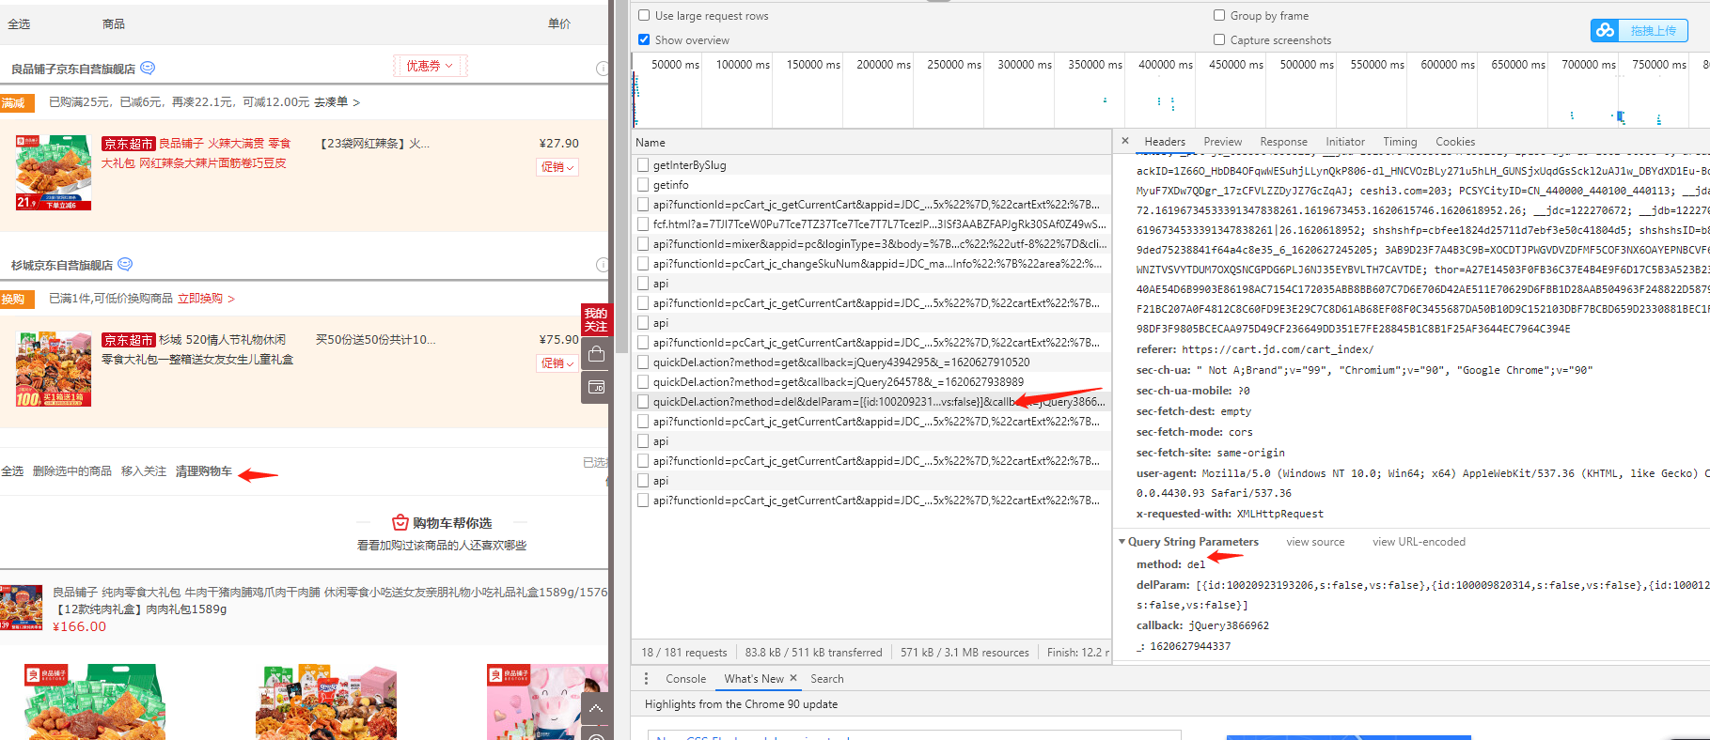Open chat icon beside 良品铺子京东自营旗舰店
1710x740 pixels.
[148, 69]
